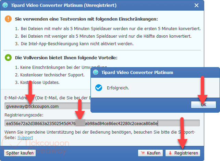Click limitation line about 'mehr als 5 Minuten'

coord(108,29)
